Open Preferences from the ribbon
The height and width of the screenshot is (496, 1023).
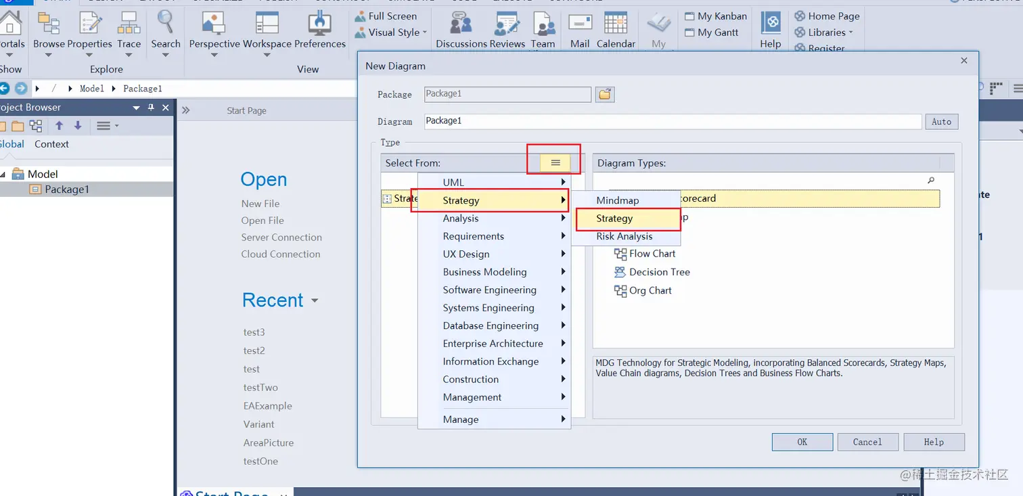[x=320, y=30]
